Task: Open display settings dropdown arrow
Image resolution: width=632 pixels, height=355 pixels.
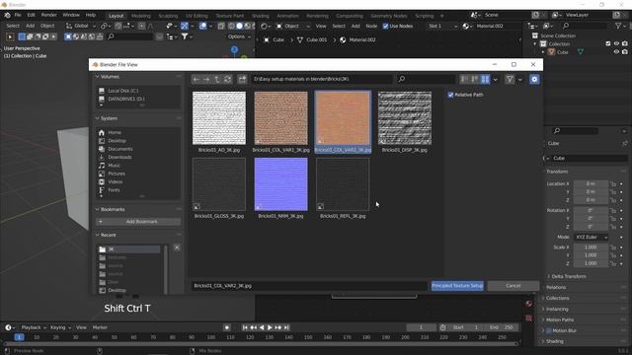Action: [x=496, y=80]
